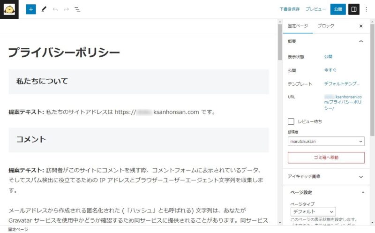Toggle the settings sidebar panel icon
The height and width of the screenshot is (233, 375).
[x=354, y=9]
